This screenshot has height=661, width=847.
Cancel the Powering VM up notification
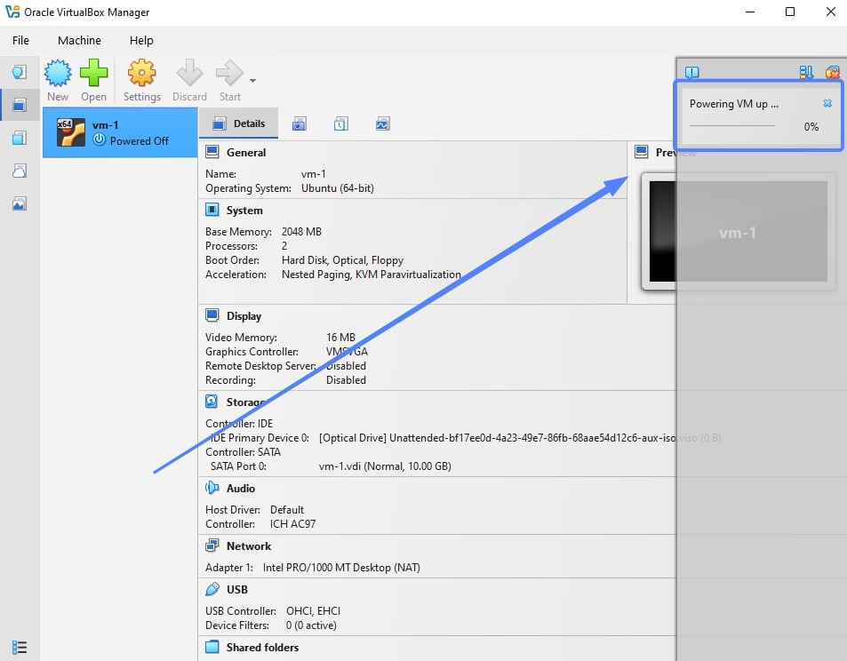[827, 103]
